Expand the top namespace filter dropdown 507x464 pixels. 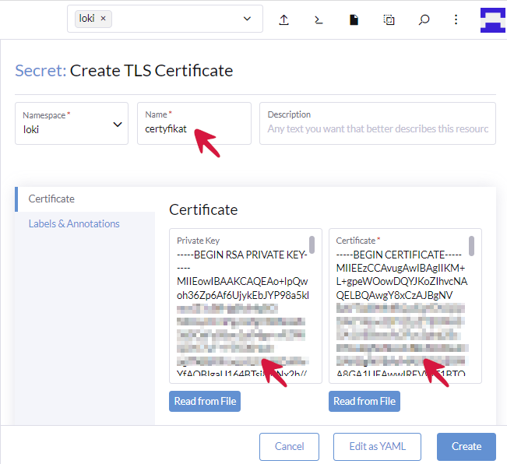(247, 19)
